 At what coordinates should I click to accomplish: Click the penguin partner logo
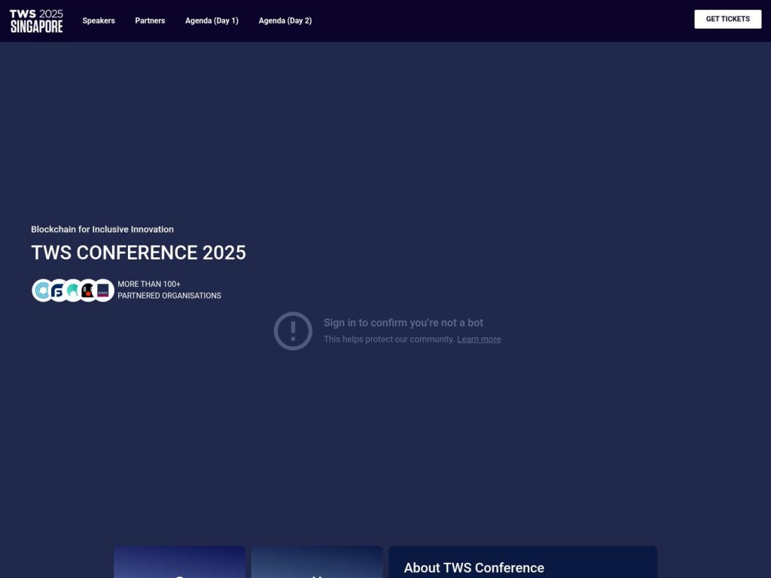pyautogui.click(x=87, y=290)
